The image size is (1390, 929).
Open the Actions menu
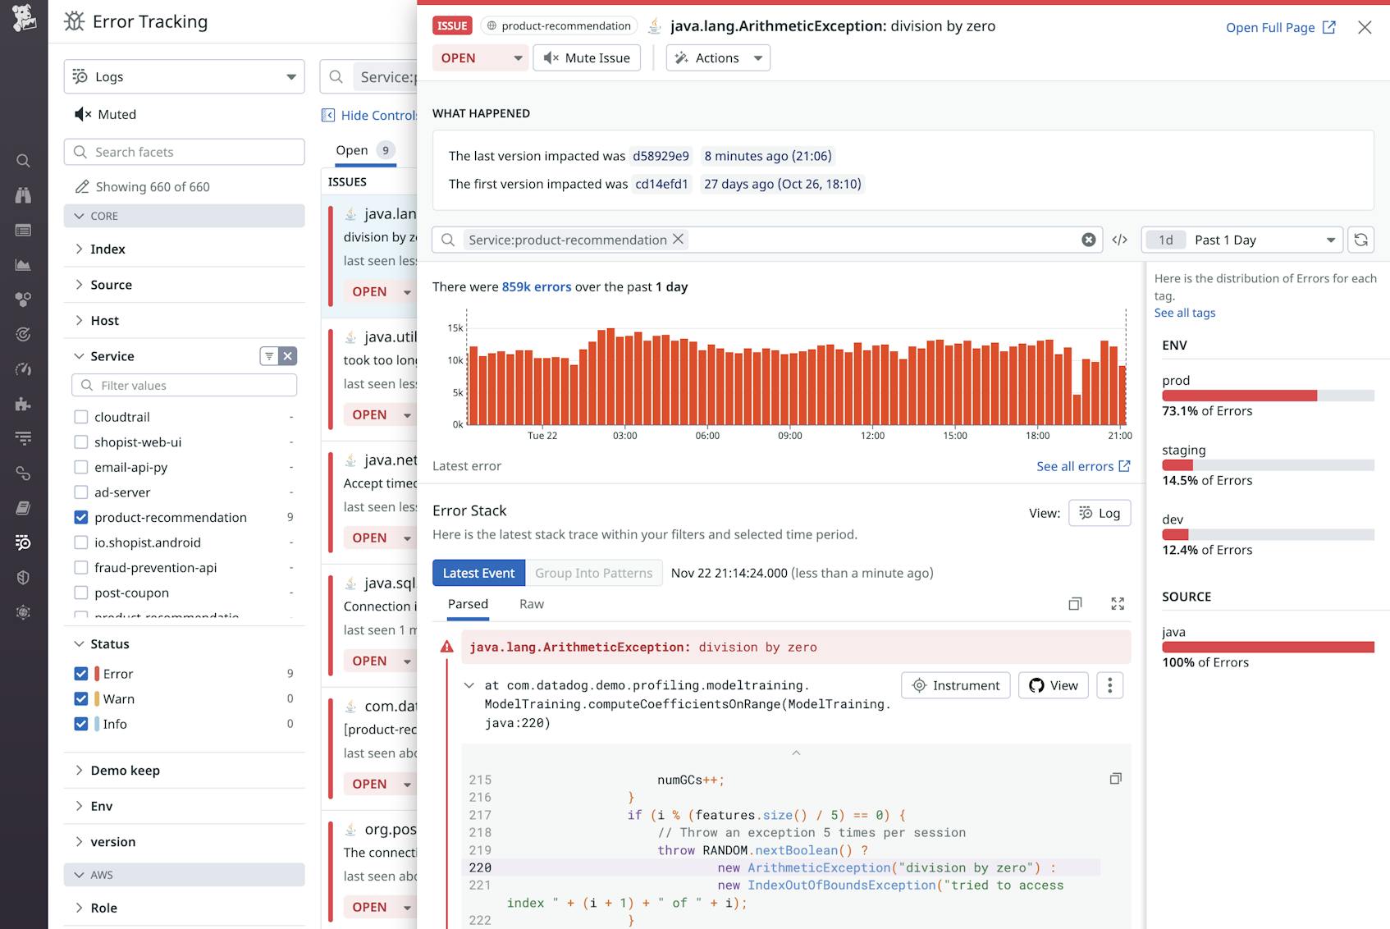[x=717, y=57]
